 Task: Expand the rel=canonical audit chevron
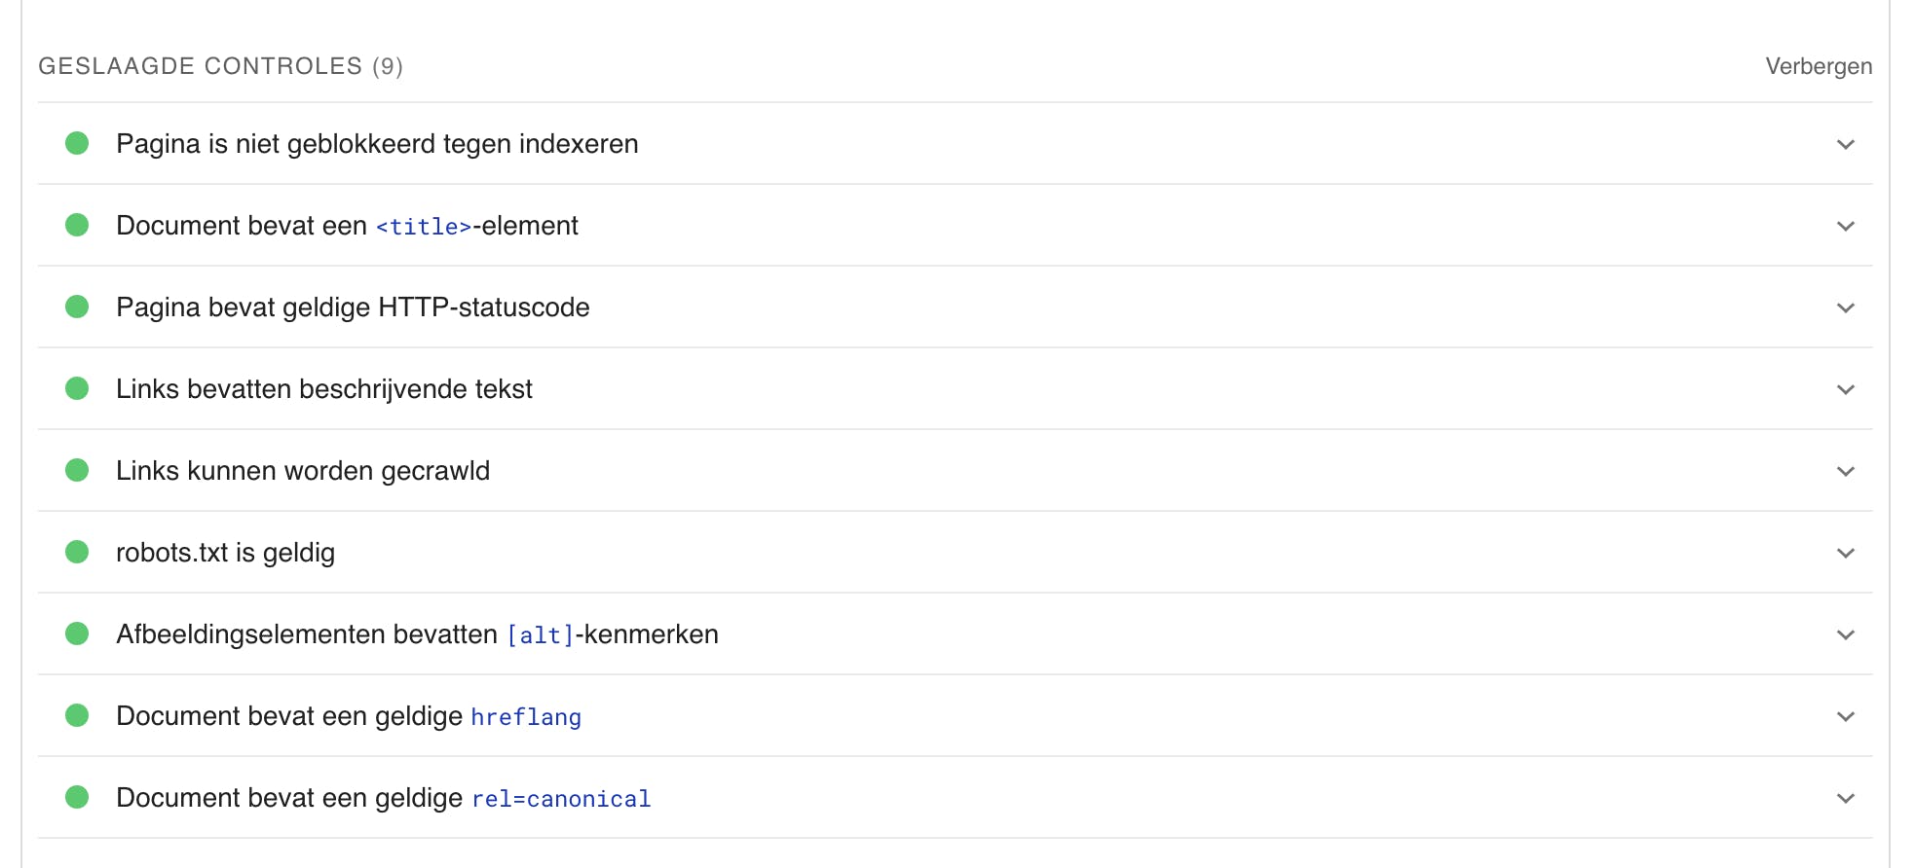point(1845,799)
